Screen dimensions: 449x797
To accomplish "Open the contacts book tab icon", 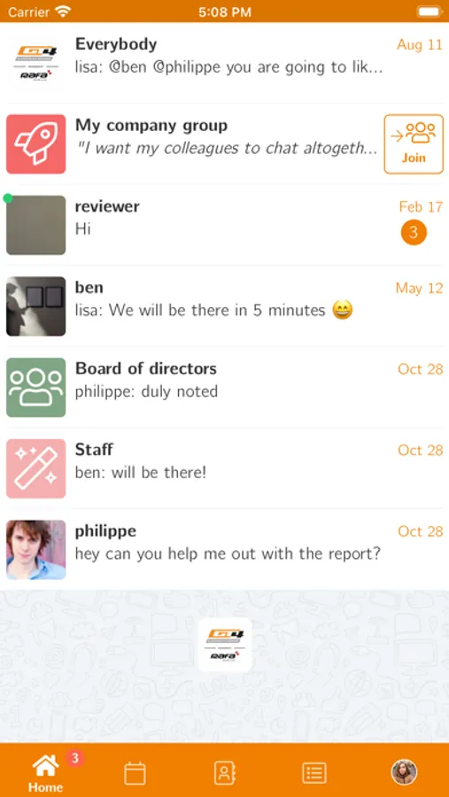I will click(224, 773).
